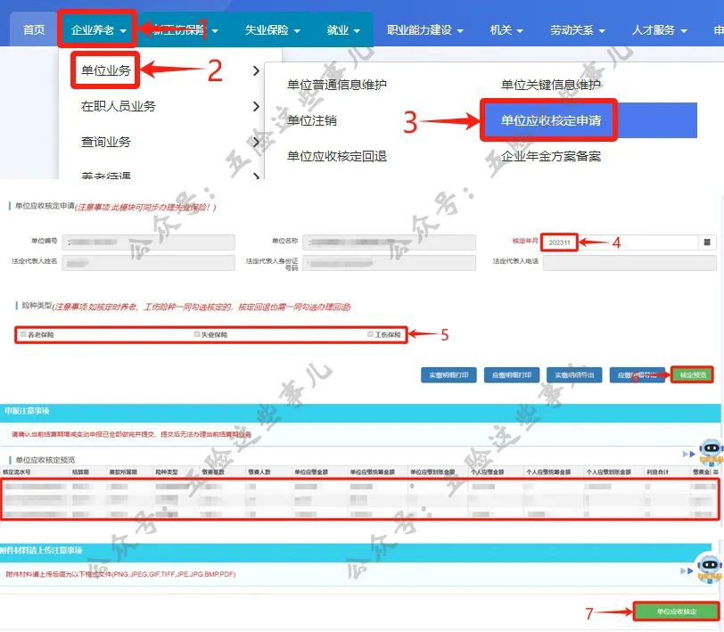Open 单位关键信息维护 menu entry
This screenshot has width=724, height=632.
[551, 85]
